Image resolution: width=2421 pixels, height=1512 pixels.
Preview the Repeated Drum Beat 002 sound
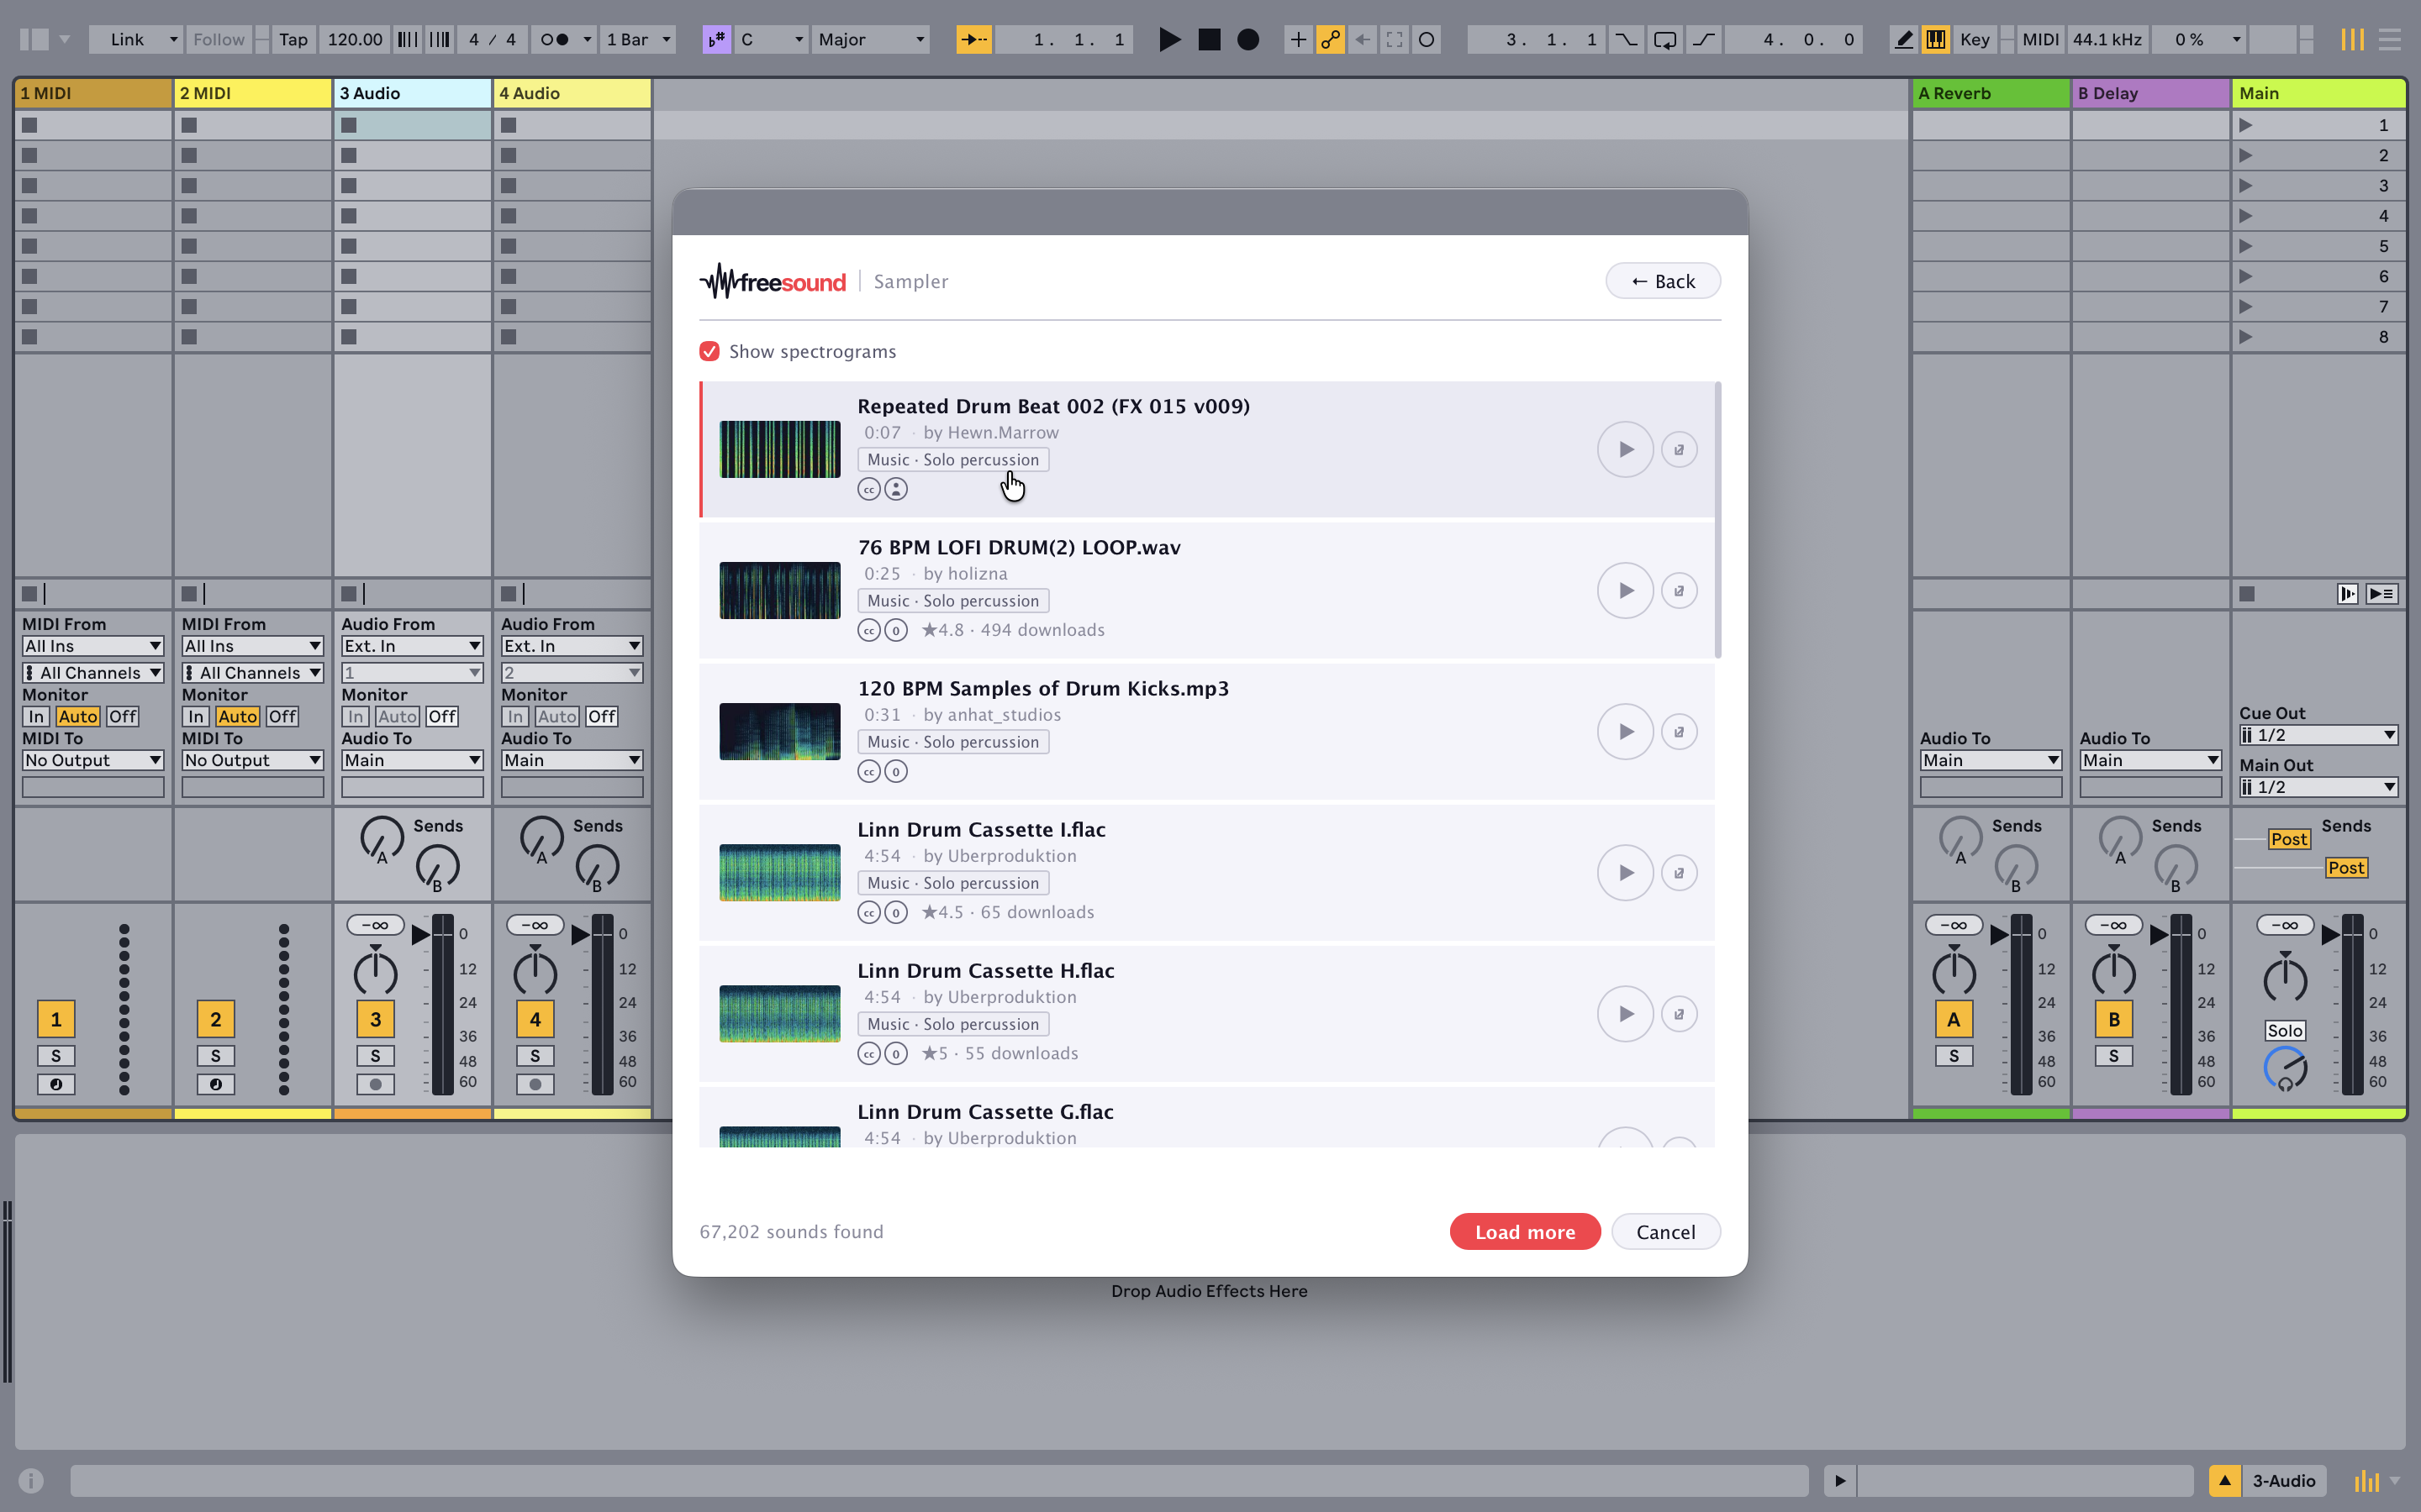tap(1625, 450)
